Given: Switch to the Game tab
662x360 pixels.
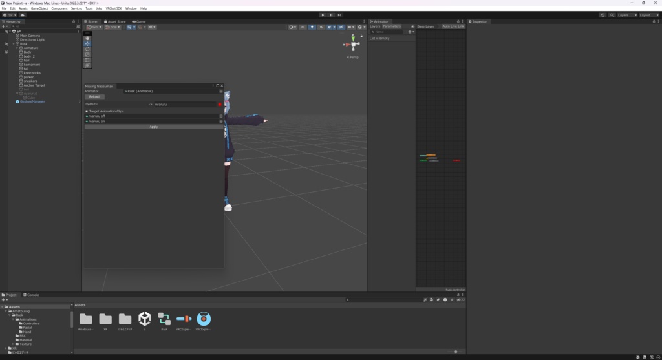Looking at the screenshot, I should (138, 21).
